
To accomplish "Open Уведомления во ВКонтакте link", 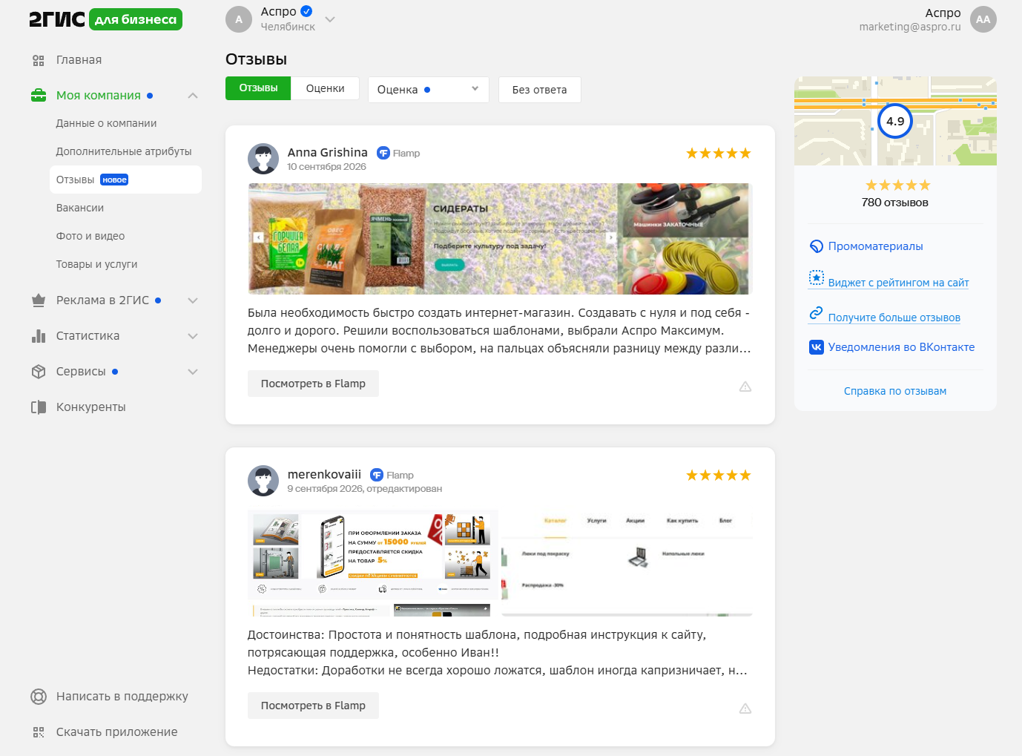I will point(901,347).
